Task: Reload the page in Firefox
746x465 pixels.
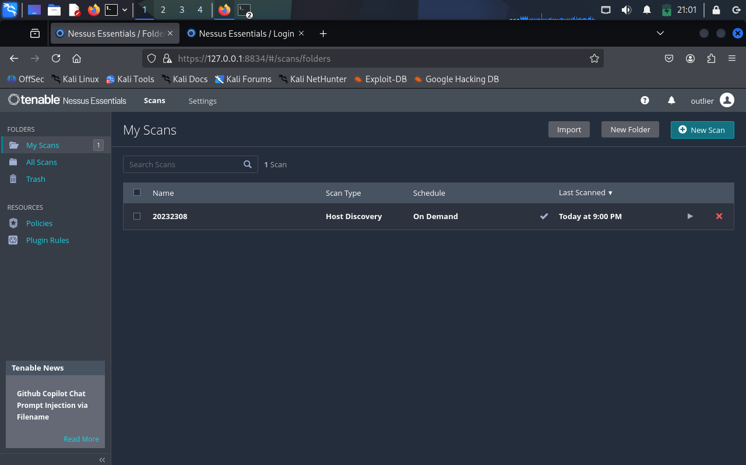Action: pyautogui.click(x=56, y=58)
